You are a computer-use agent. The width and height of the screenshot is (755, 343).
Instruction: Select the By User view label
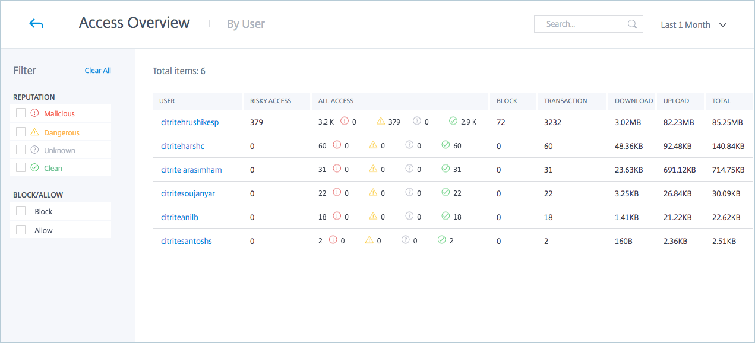point(246,24)
